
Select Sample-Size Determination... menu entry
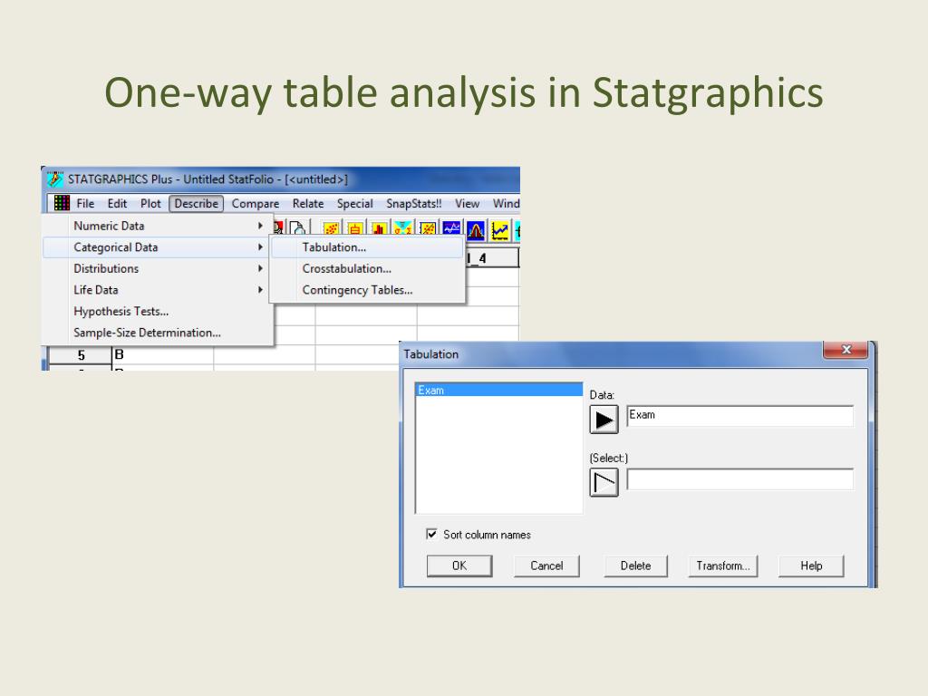point(158,333)
